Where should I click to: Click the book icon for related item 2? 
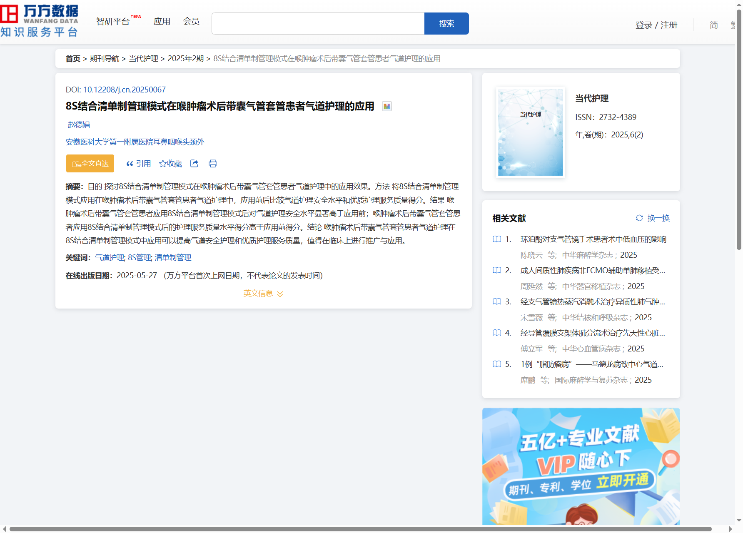497,270
